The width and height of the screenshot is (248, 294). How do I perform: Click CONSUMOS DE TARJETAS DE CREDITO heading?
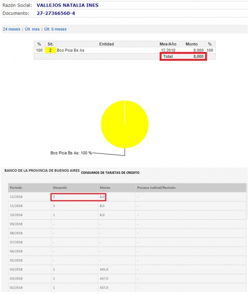[x=110, y=173]
